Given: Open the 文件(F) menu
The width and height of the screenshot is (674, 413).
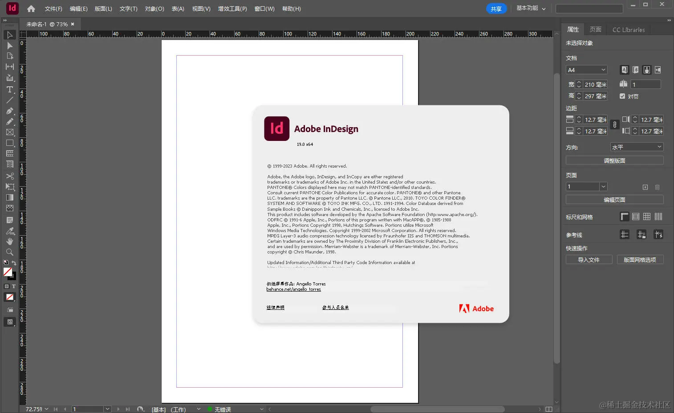Looking at the screenshot, I should coord(53,9).
